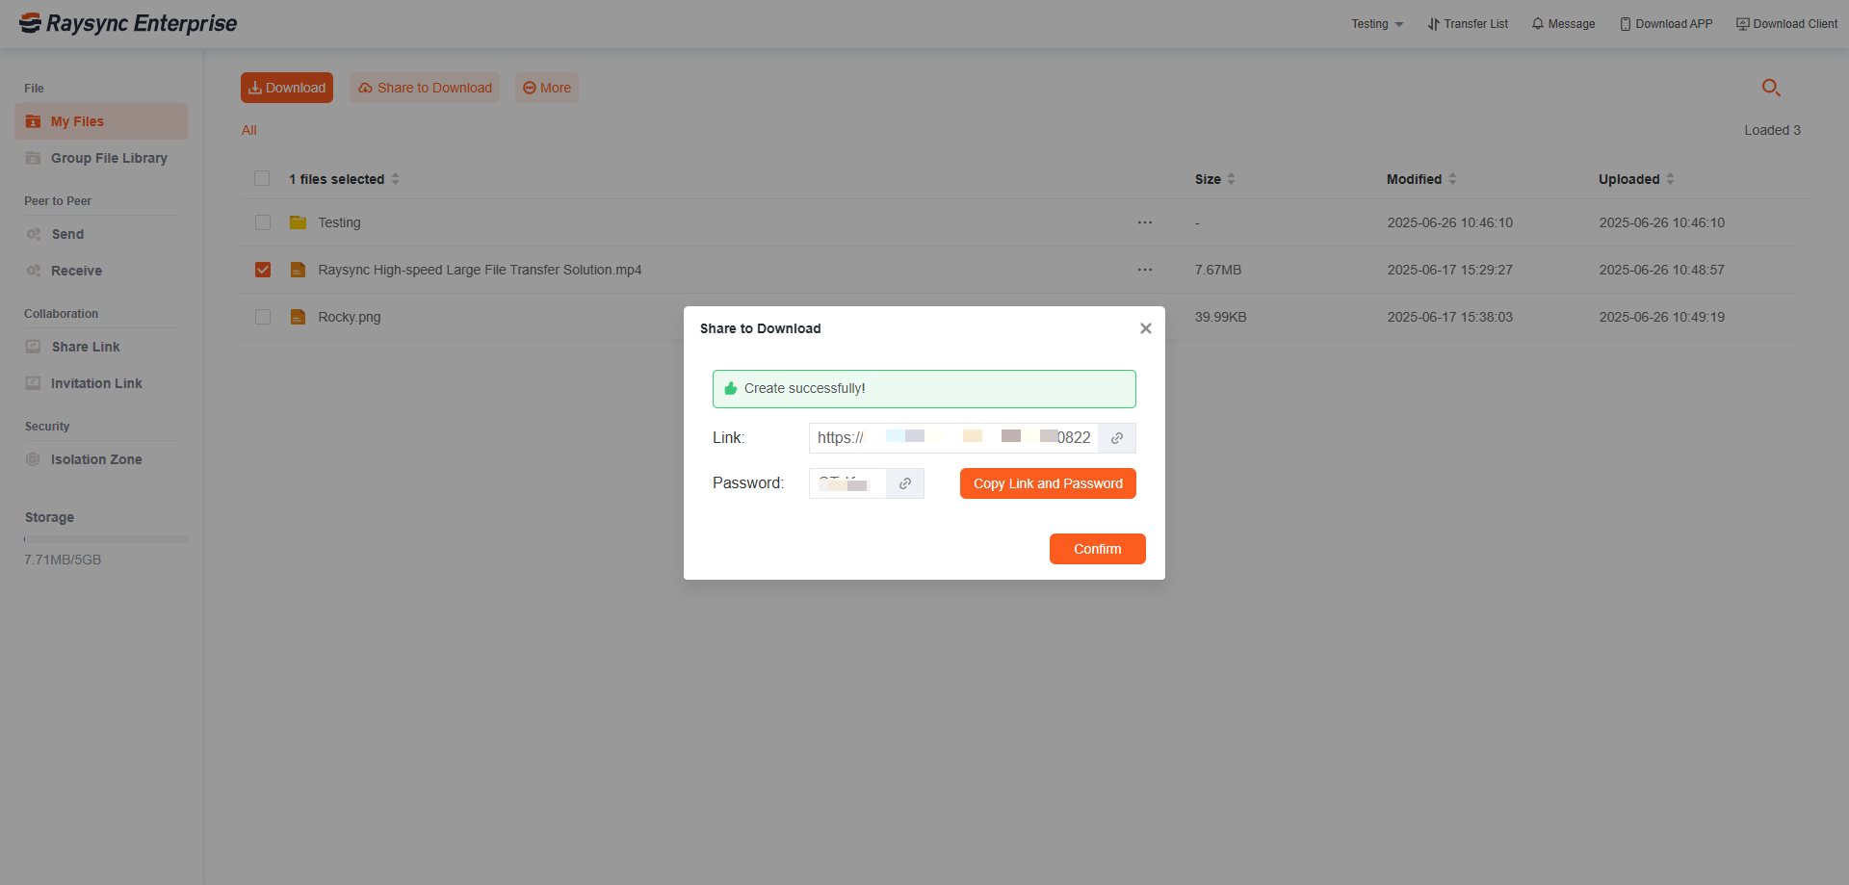Open the More actions menu
Image resolution: width=1849 pixels, height=885 pixels.
(x=547, y=88)
